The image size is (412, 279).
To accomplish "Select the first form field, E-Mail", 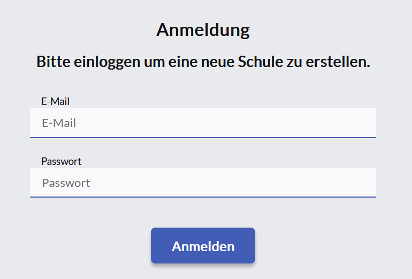I will tap(203, 123).
